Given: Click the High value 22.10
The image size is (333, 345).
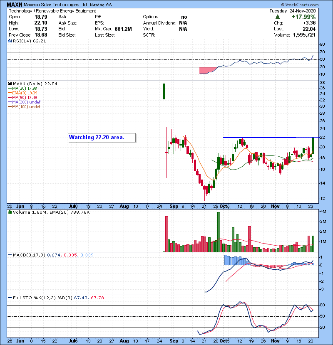Looking at the screenshot, I should click(x=41, y=23).
